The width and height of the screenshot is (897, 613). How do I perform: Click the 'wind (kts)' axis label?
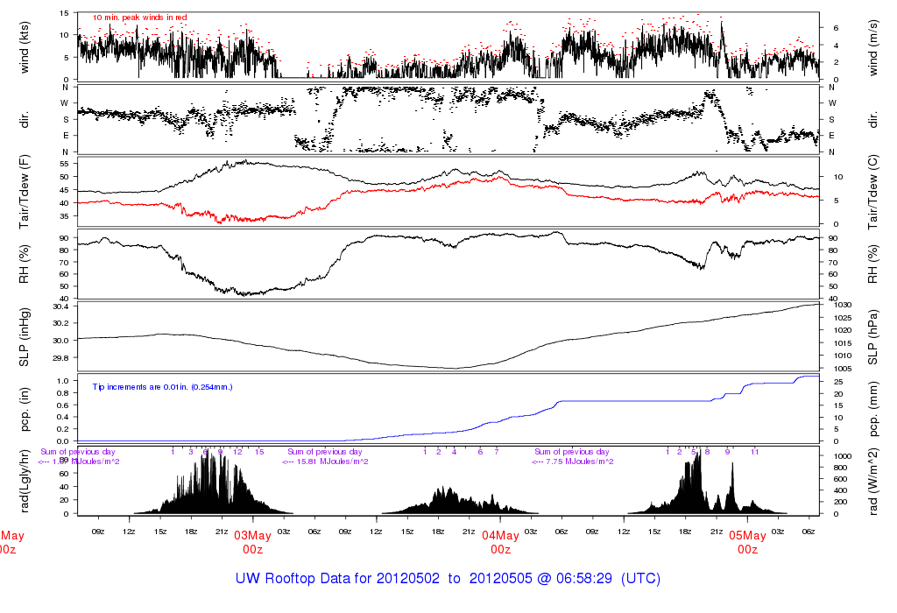[x=24, y=47]
